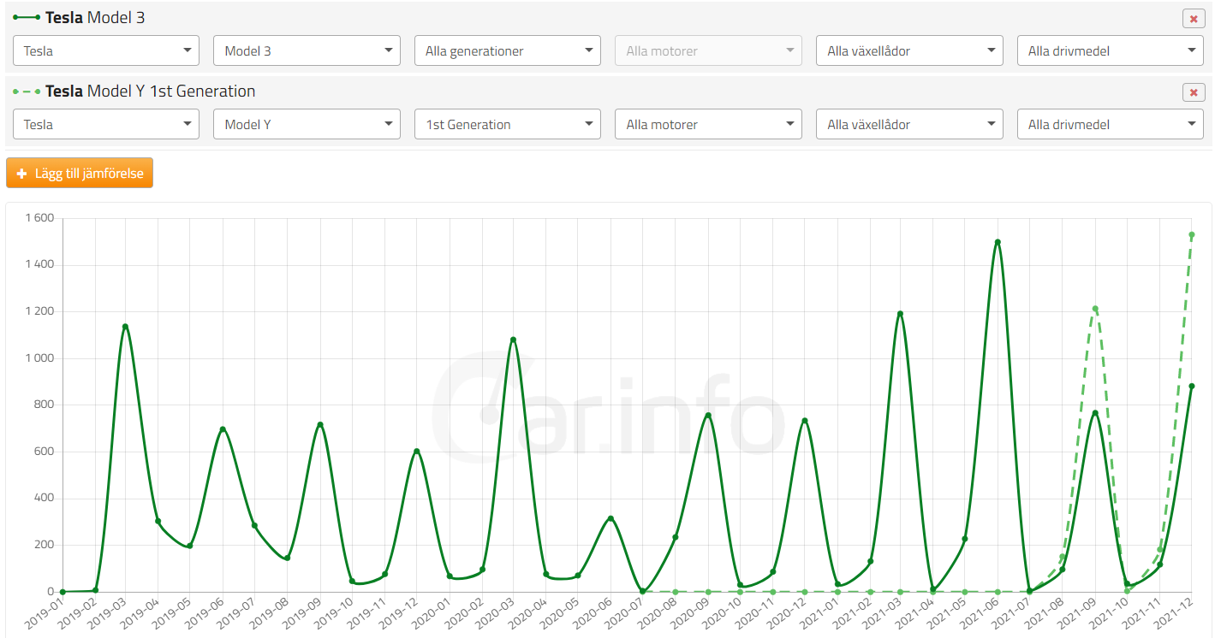This screenshot has height=638, width=1215.
Task: Select the Model 3 point at 2021-05
Action: point(965,539)
